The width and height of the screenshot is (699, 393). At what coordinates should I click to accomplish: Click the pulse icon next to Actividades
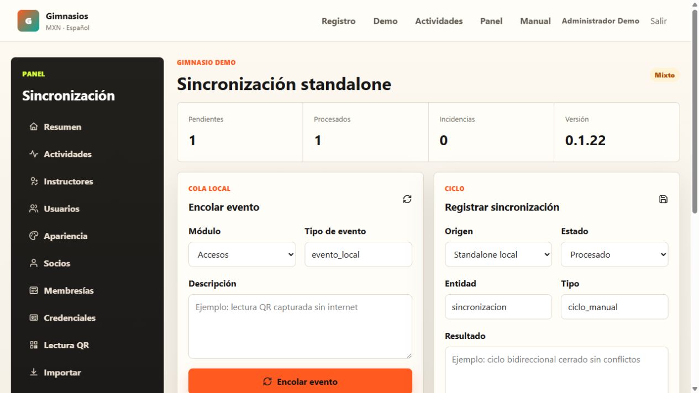click(x=34, y=154)
